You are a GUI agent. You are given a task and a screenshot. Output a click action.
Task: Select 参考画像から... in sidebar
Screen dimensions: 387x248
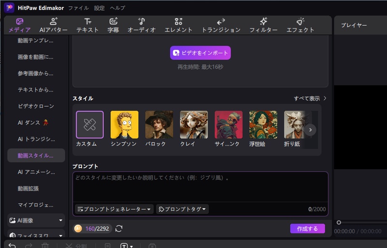click(35, 73)
